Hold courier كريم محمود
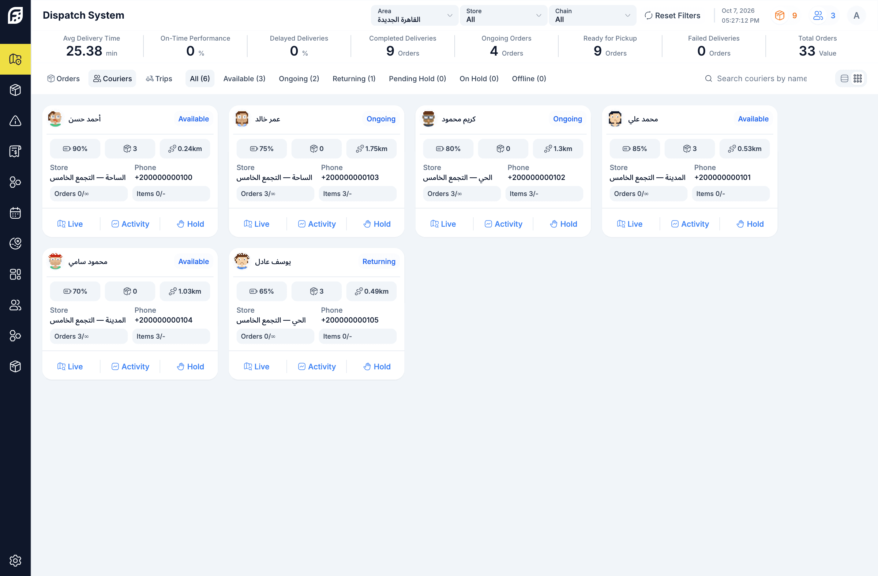Viewport: 878px width, 576px height. [563, 224]
